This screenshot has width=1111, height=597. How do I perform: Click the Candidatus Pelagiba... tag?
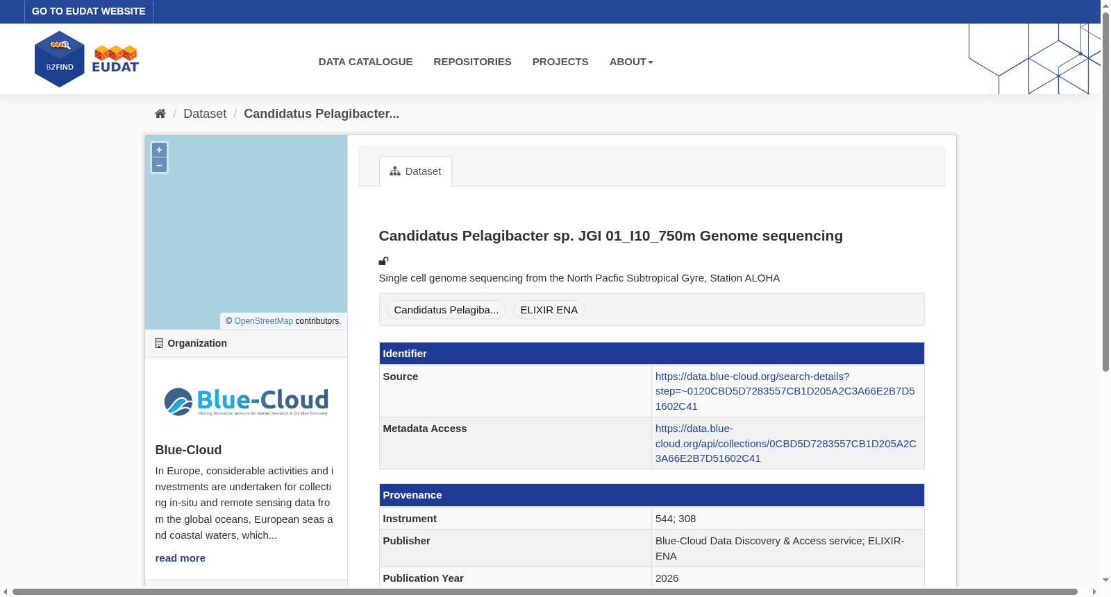coord(446,310)
